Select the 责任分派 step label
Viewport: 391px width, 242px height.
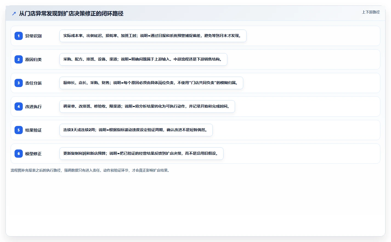(33, 83)
